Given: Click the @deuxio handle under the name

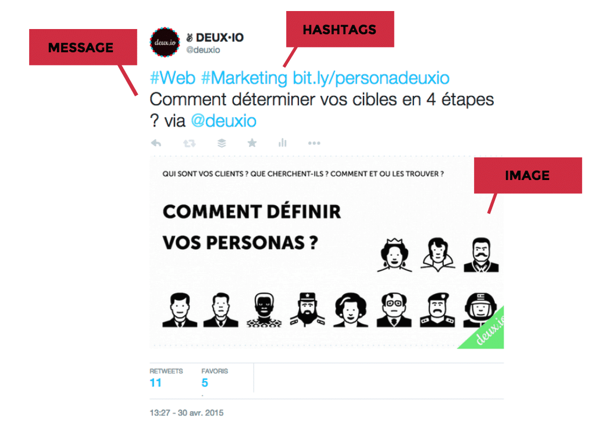Looking at the screenshot, I should [x=203, y=50].
